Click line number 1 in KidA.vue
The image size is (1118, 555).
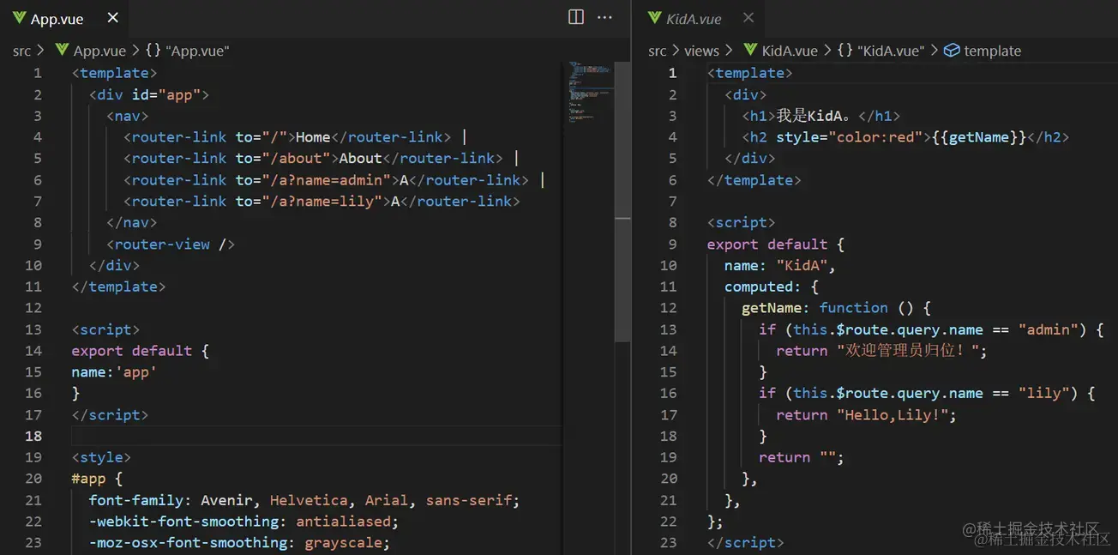pyautogui.click(x=672, y=73)
